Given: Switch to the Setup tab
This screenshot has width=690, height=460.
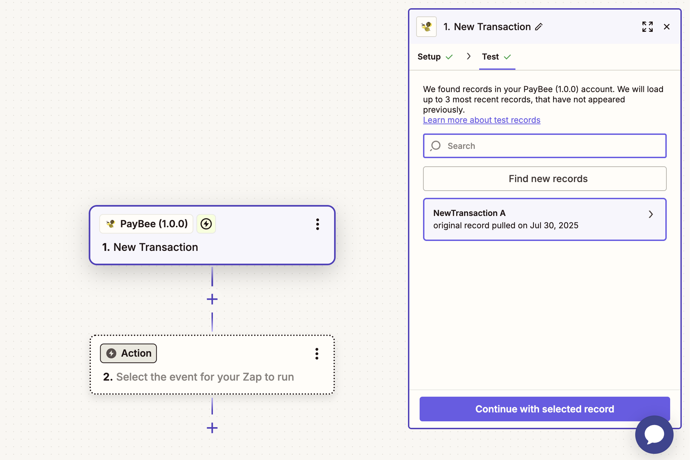Looking at the screenshot, I should tap(429, 57).
